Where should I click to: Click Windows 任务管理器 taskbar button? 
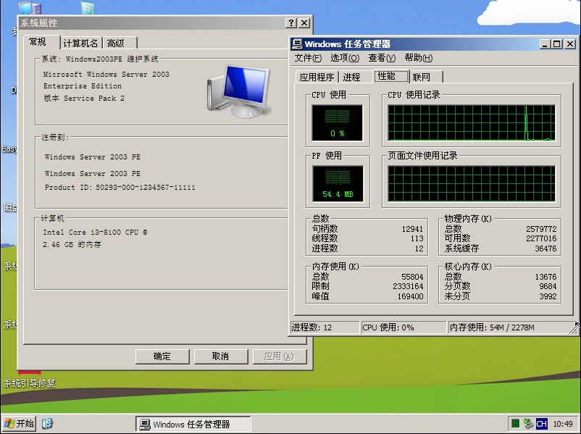[193, 424]
